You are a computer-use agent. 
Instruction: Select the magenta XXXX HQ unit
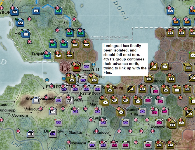tap(126, 145)
